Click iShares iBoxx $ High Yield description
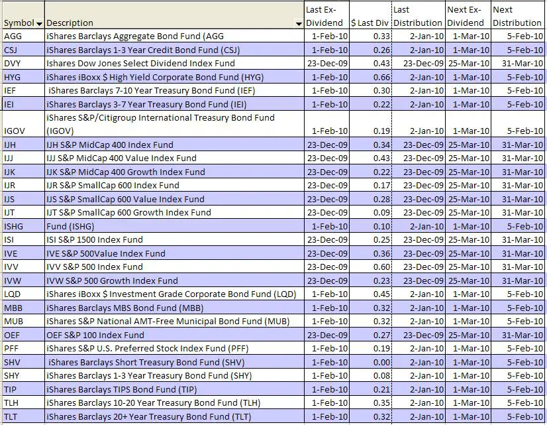 click(174, 77)
